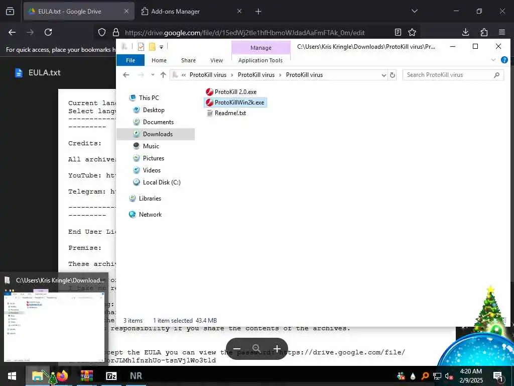
Task: Open the Customize Quick Access Toolbar dropdown
Action: (x=161, y=47)
